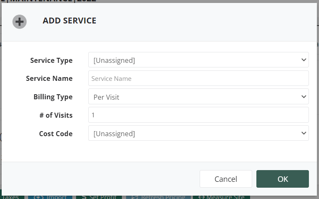The image size is (319, 199).
Task: Open the Cost Code dropdown
Action: click(198, 133)
